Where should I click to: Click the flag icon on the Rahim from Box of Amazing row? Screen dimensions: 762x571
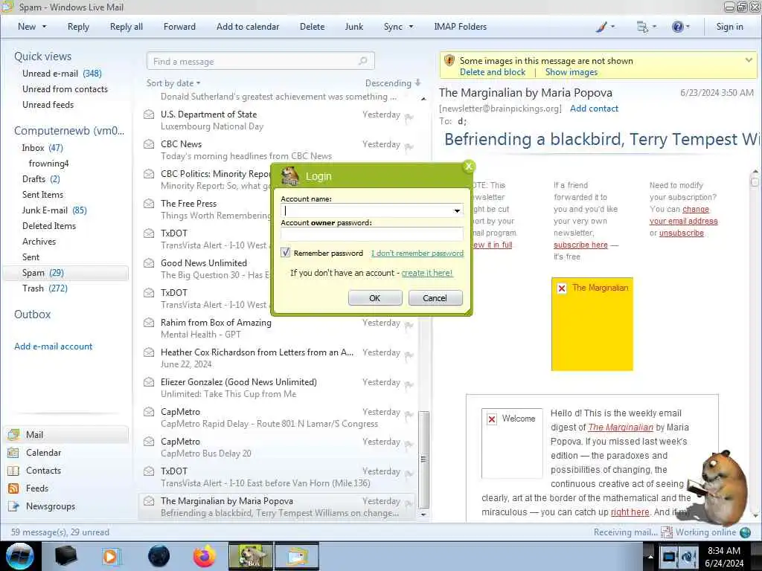click(x=409, y=326)
